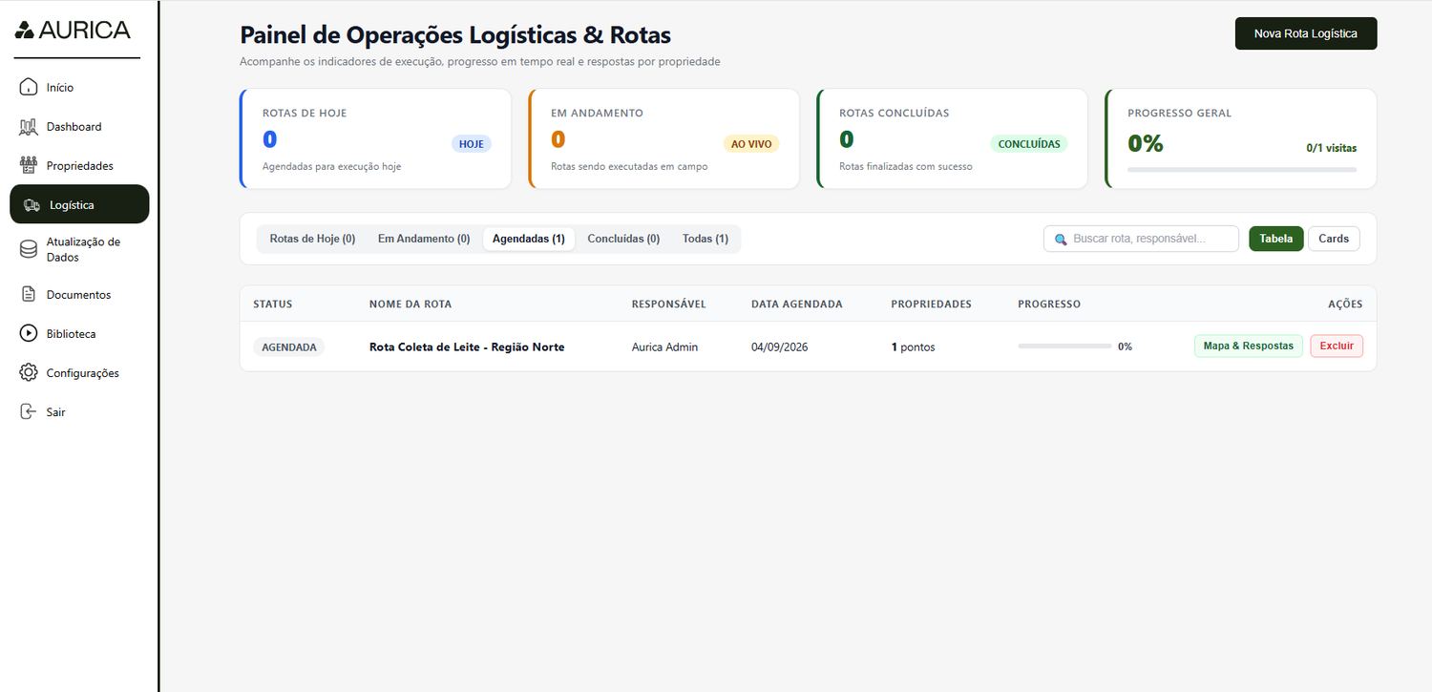The image size is (1432, 692).
Task: Go to Propriedades in the sidebar
Action: (79, 165)
